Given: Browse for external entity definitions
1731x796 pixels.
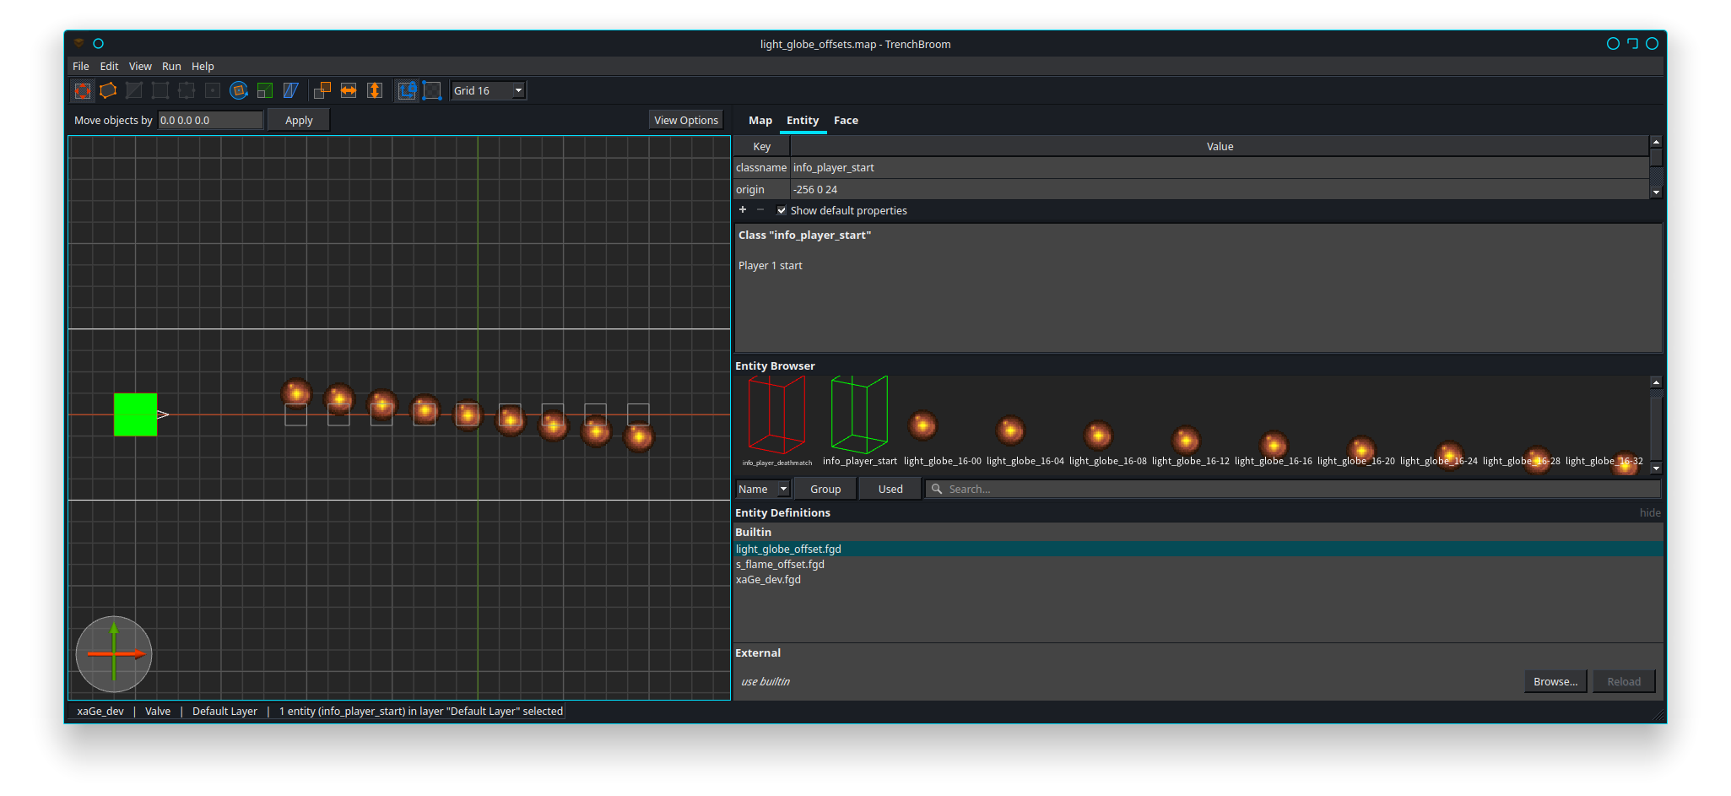Looking at the screenshot, I should pyautogui.click(x=1555, y=681).
